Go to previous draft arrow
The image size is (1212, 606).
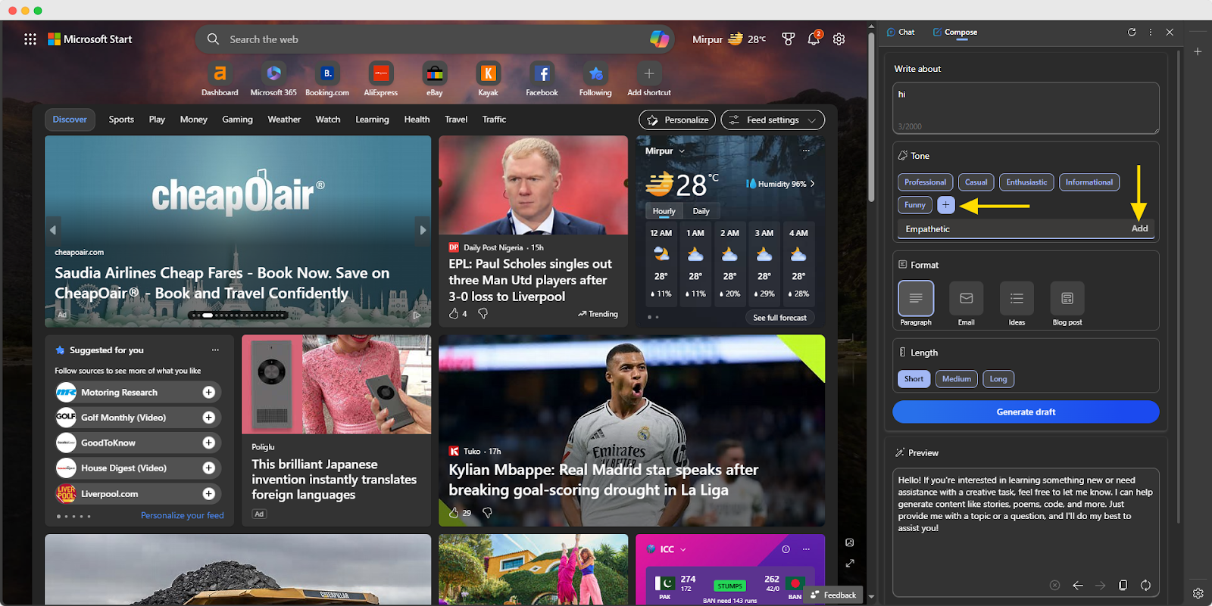(1078, 585)
